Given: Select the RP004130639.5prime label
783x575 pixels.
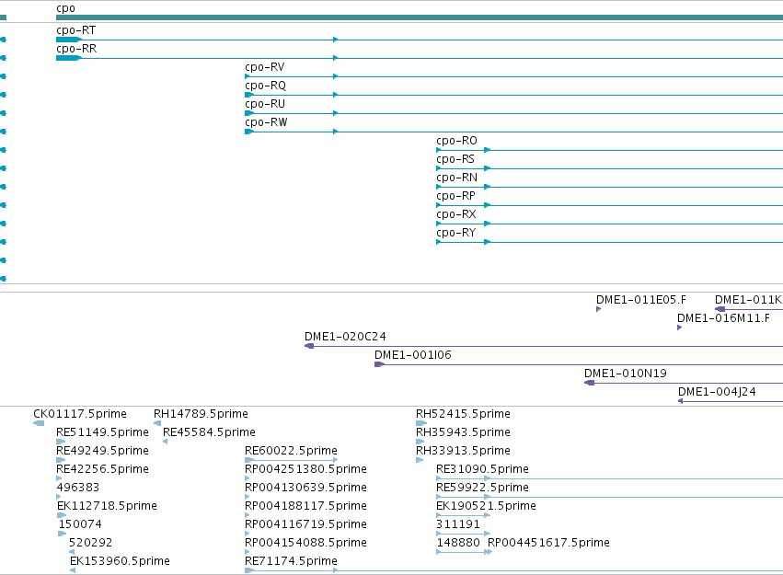Looking at the screenshot, I should (305, 488).
